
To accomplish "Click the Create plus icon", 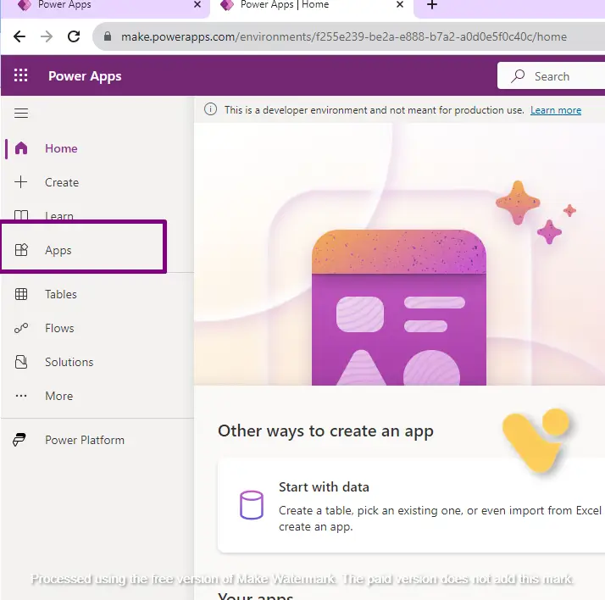I will [x=21, y=181].
